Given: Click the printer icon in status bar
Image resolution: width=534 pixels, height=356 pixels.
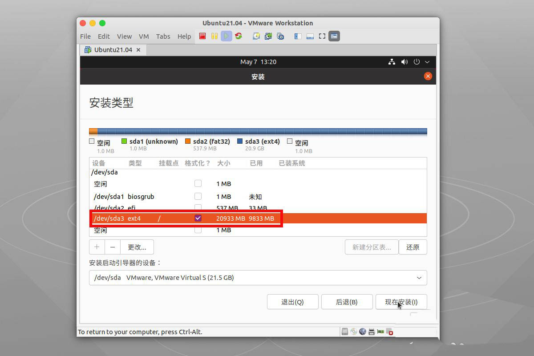Looking at the screenshot, I should click(371, 332).
